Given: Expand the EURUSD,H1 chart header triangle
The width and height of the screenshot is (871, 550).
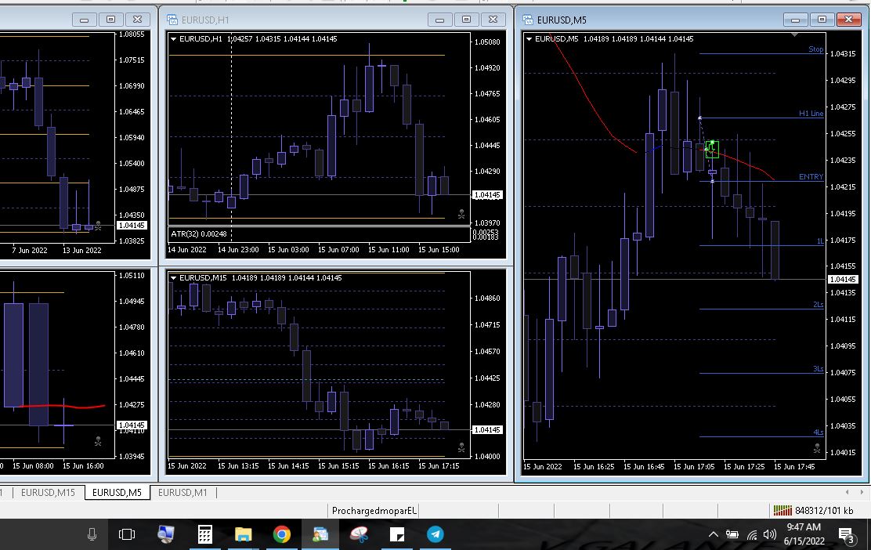Looking at the screenshot, I should [173, 39].
